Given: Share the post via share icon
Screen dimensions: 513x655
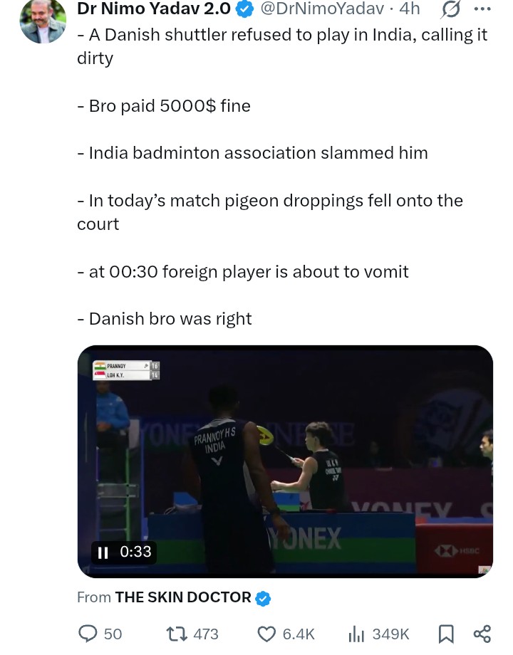Looking at the screenshot, I should (x=482, y=634).
